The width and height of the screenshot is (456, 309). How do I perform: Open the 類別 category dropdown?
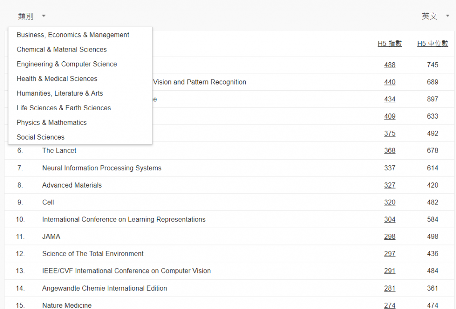[32, 16]
